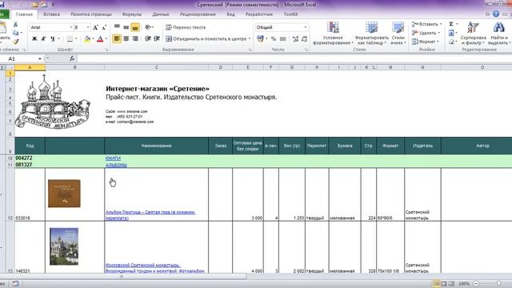Open Условное форматирование menu
The image size is (512, 288).
pyautogui.click(x=333, y=33)
